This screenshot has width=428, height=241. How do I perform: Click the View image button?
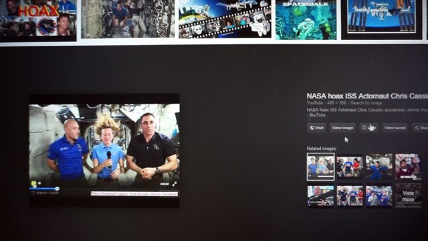coord(342,128)
